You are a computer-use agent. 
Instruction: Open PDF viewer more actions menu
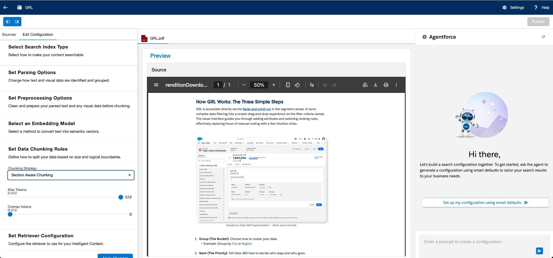coord(396,85)
